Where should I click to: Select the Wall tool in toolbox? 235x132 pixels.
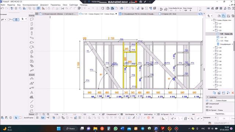[x=32, y=19]
